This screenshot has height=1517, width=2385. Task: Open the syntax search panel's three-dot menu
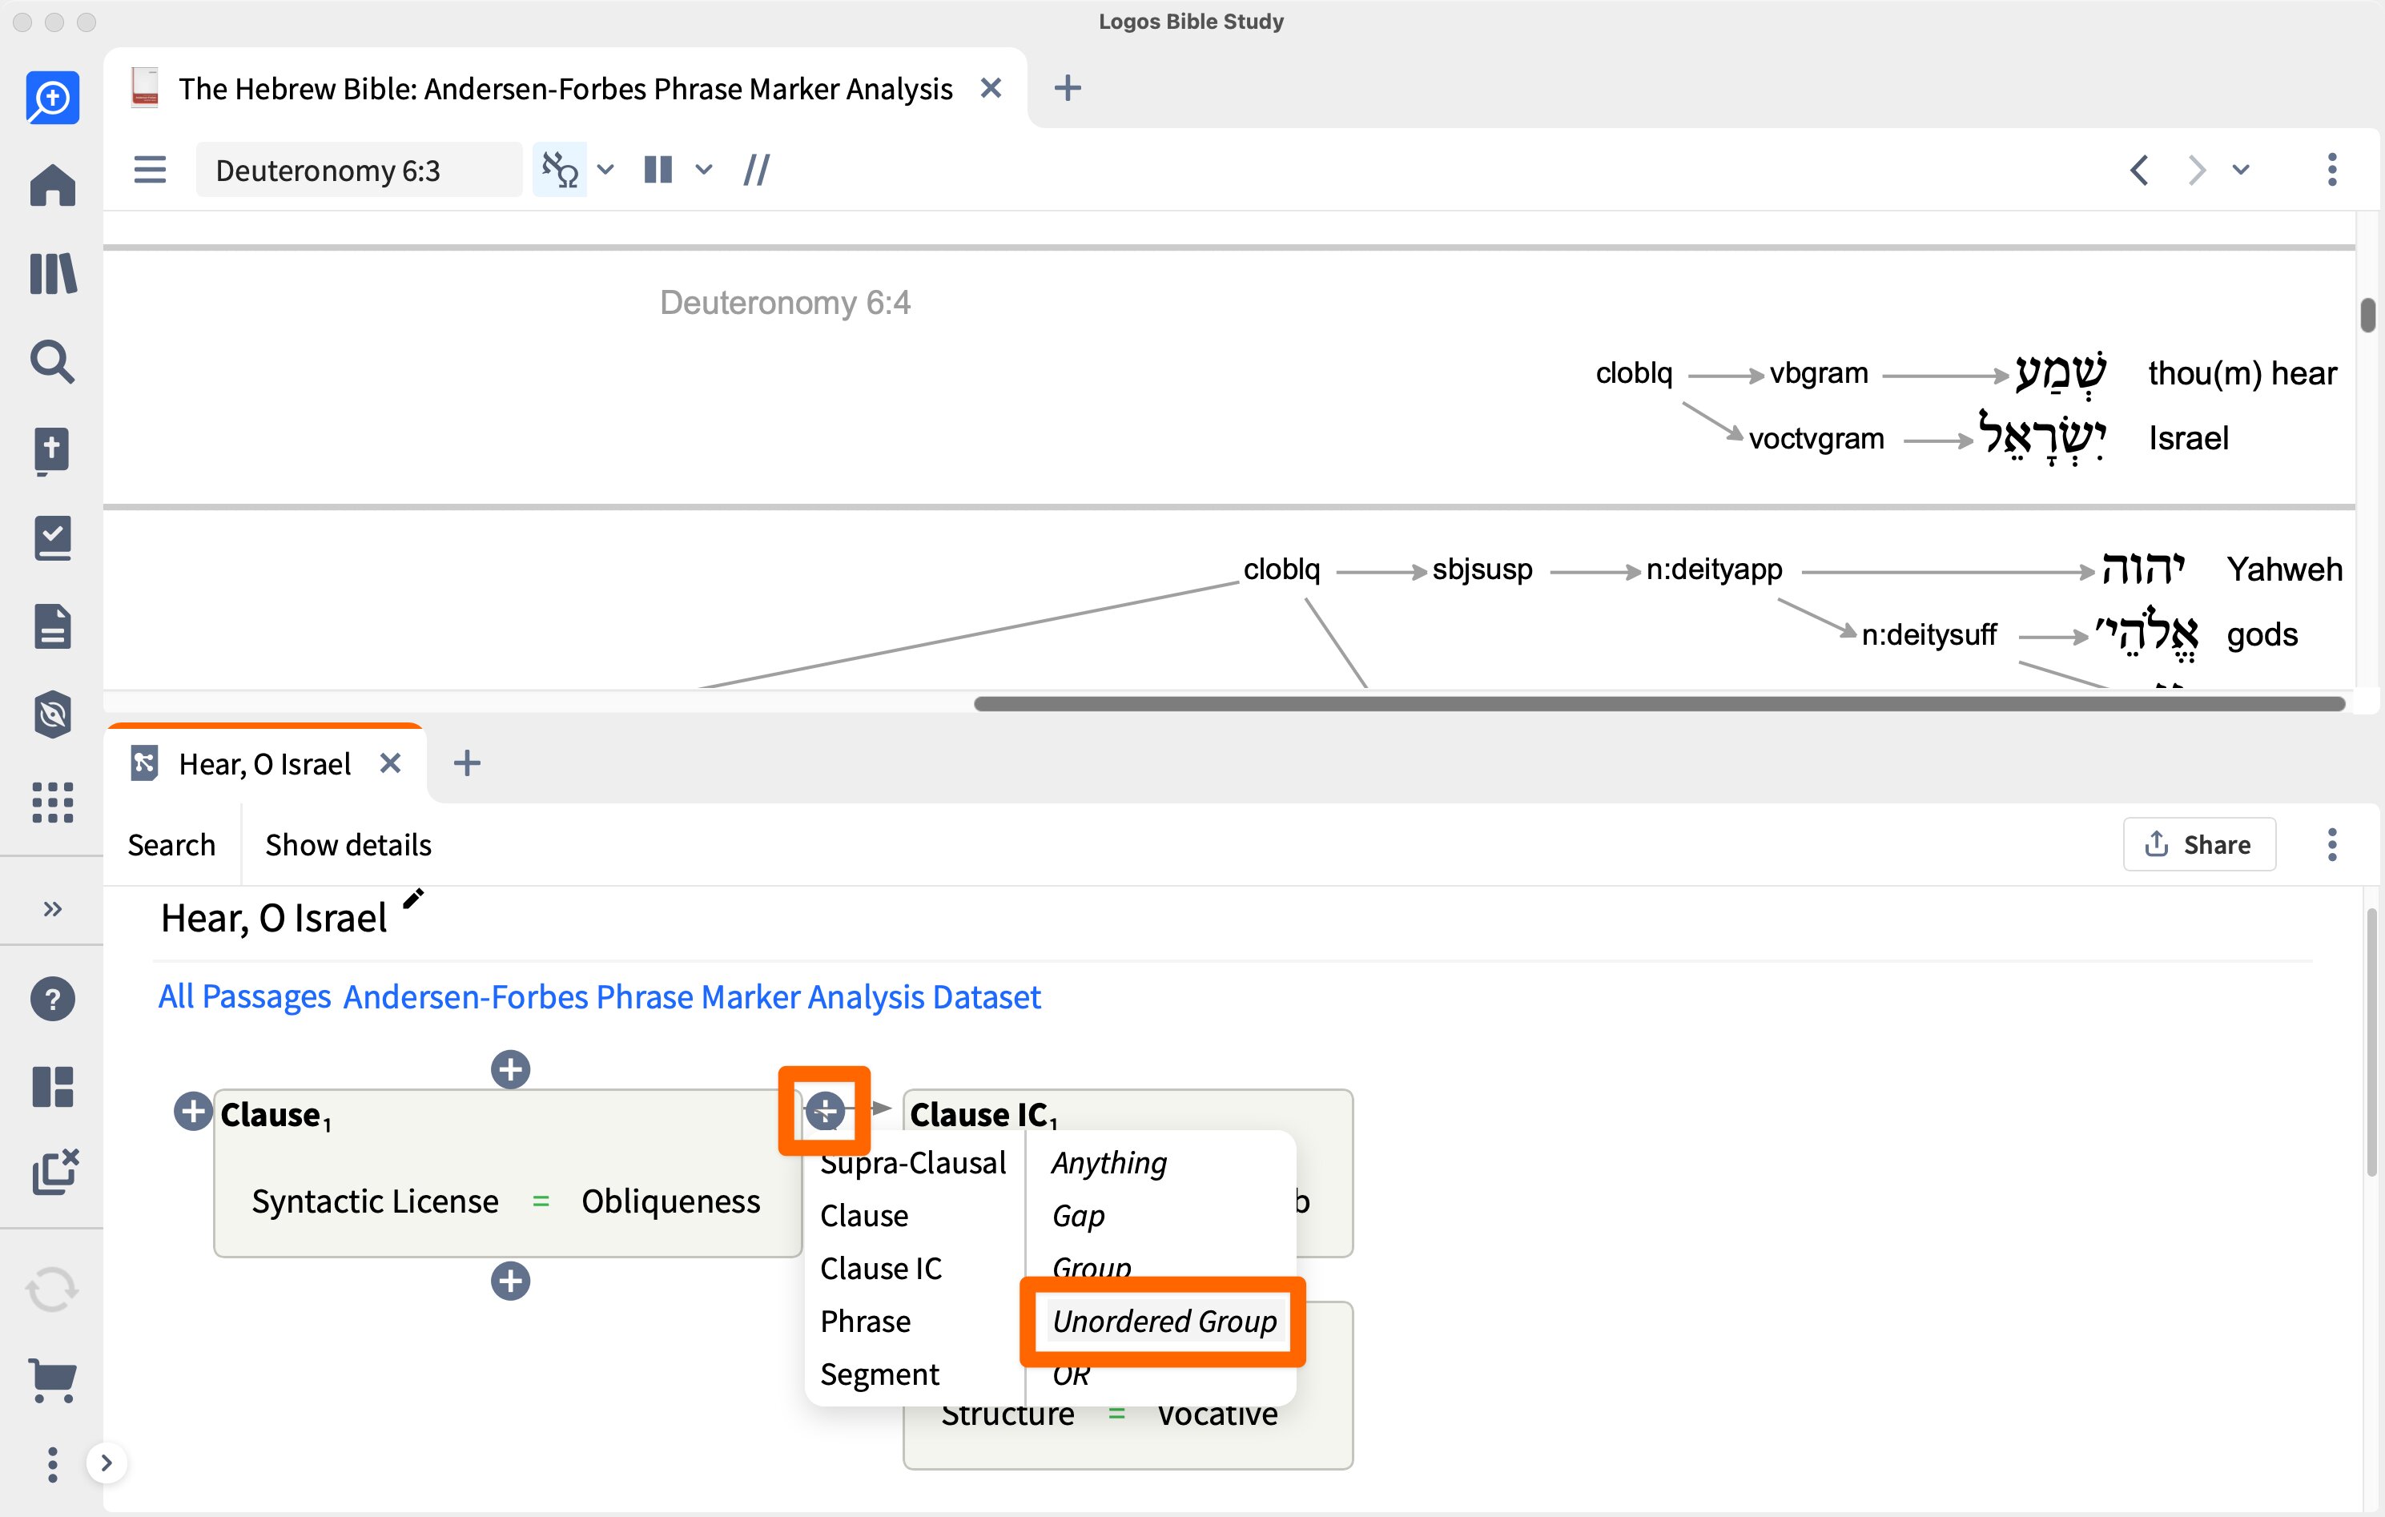2332,844
